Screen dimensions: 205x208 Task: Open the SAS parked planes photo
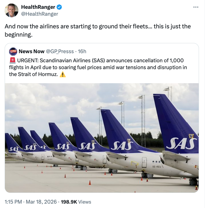click(102, 138)
